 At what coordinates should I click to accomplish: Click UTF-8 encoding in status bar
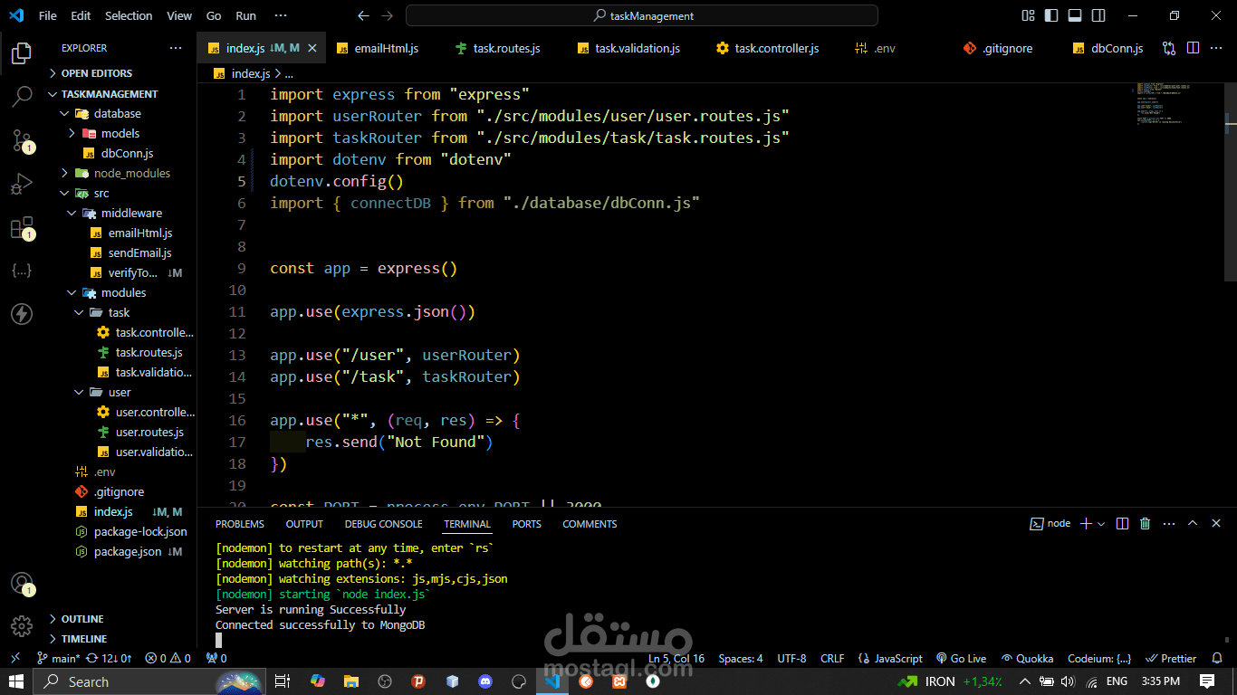[x=791, y=658]
